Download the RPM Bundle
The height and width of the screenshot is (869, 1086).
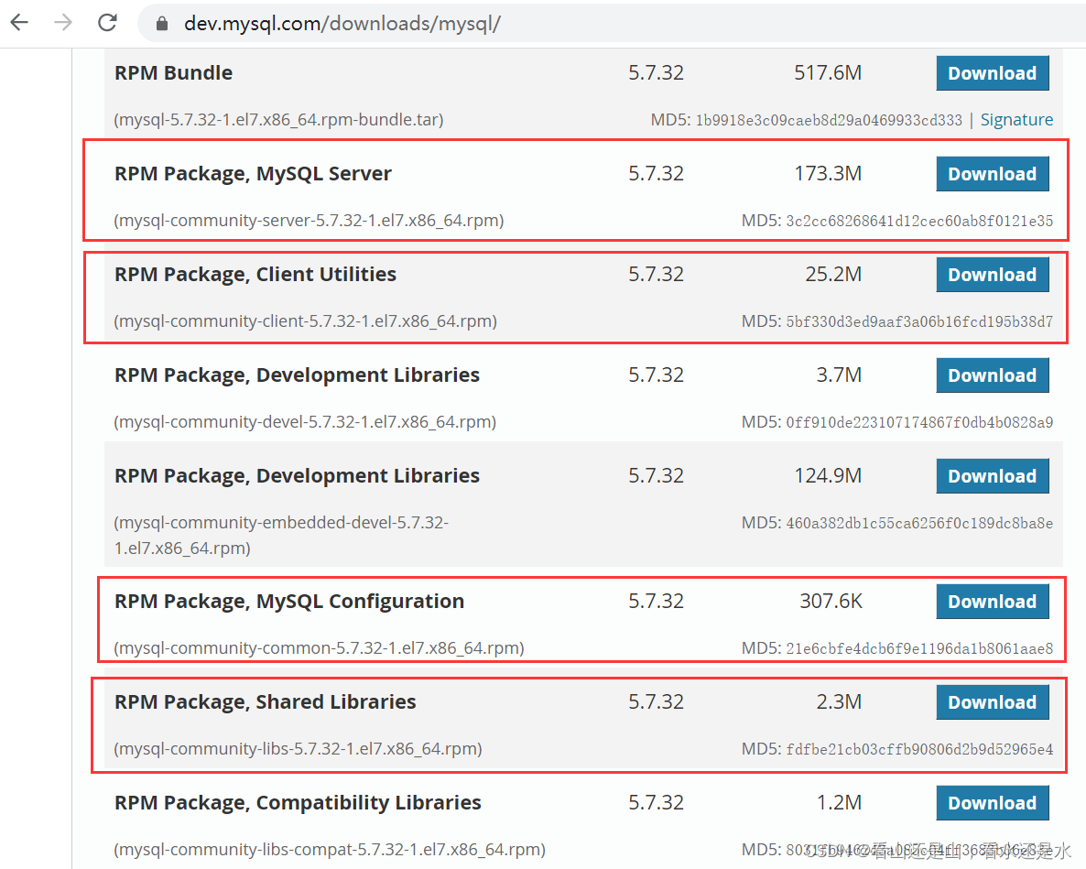point(992,73)
